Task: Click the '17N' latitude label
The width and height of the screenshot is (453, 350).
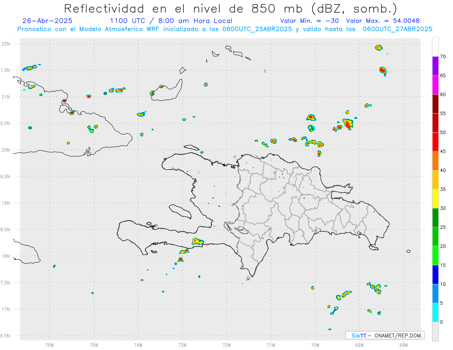Action: click(x=6, y=309)
